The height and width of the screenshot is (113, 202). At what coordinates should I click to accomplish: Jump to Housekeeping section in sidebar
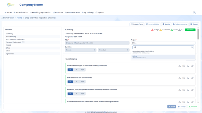[x=32, y=37]
